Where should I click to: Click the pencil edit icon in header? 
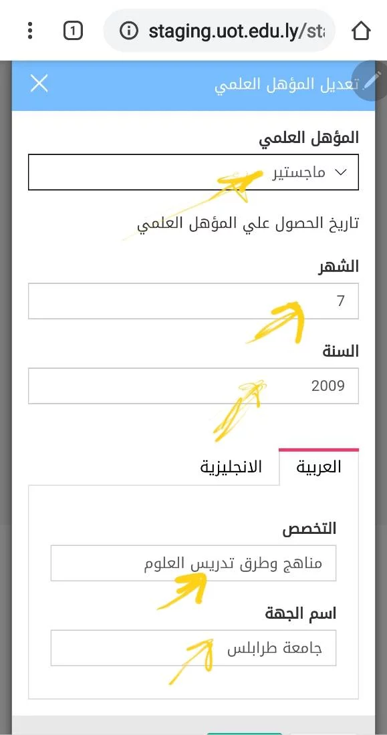tap(370, 81)
